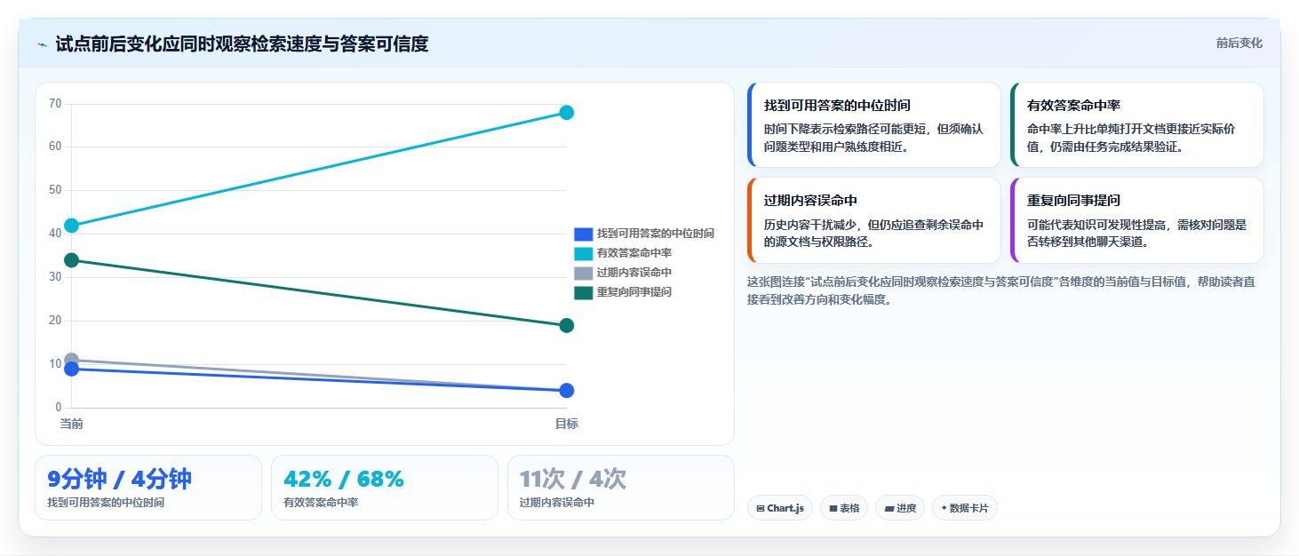The image size is (1299, 556).
Task: Open the 过期内容误命中 card heading
Action: [x=810, y=201]
